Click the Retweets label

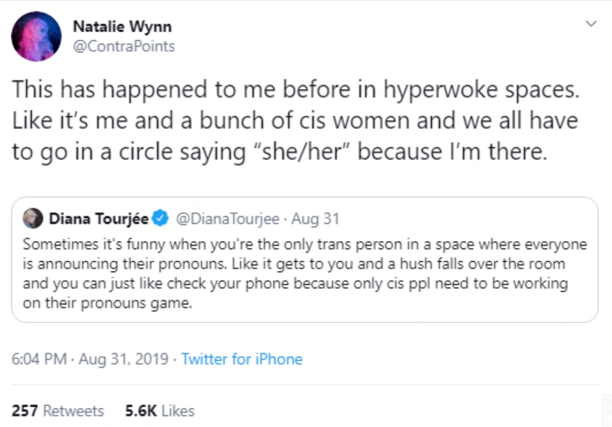point(74,411)
